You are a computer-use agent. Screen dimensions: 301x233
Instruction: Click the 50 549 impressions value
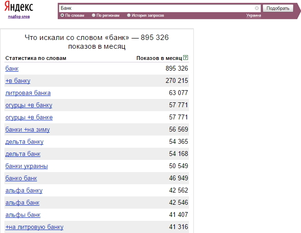click(179, 166)
